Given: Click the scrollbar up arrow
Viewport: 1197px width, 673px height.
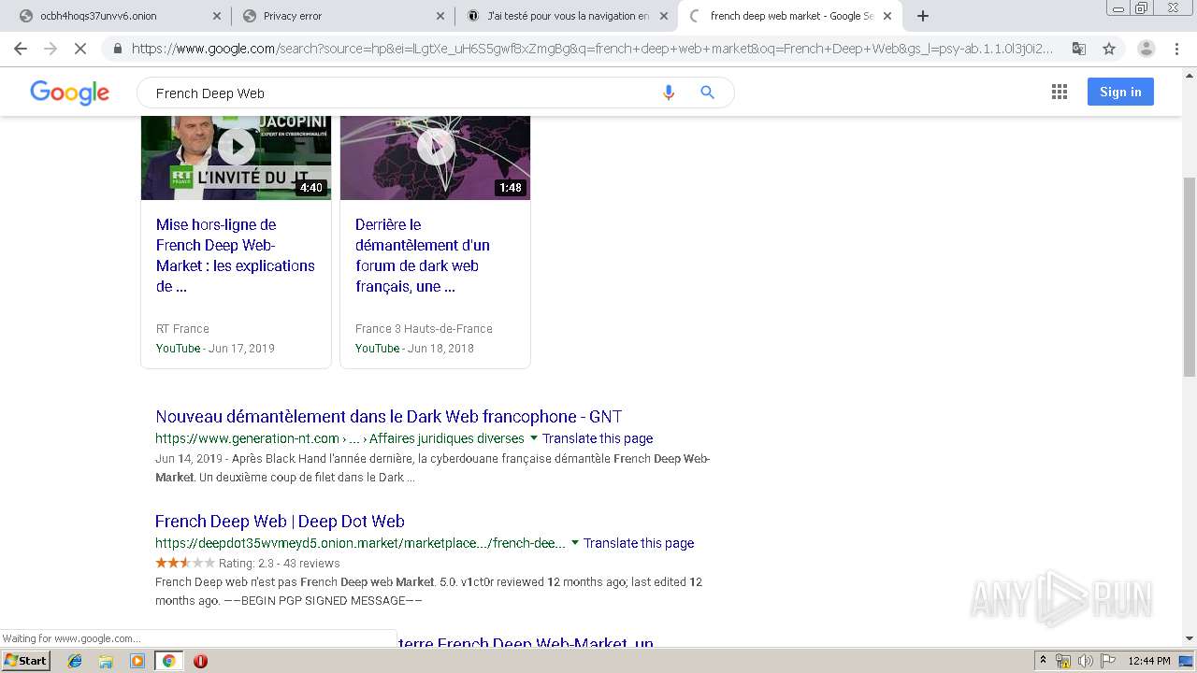Looking at the screenshot, I should [1189, 74].
